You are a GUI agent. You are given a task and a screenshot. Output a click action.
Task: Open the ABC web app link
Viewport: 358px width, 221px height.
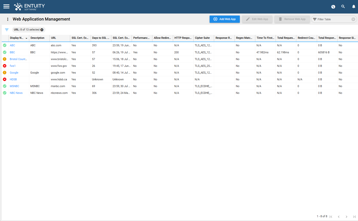[12, 46]
